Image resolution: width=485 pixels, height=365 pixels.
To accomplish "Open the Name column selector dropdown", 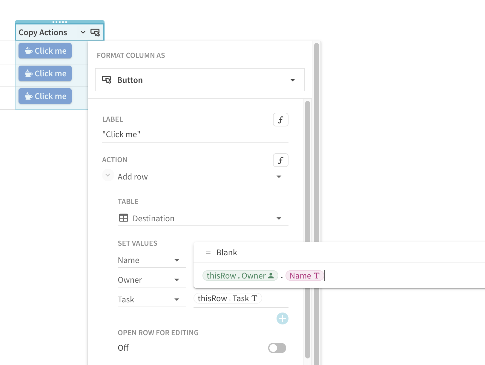I will click(x=152, y=260).
